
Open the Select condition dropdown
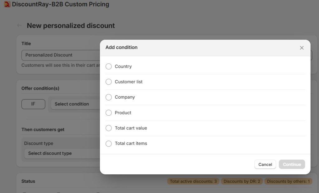(x=75, y=104)
